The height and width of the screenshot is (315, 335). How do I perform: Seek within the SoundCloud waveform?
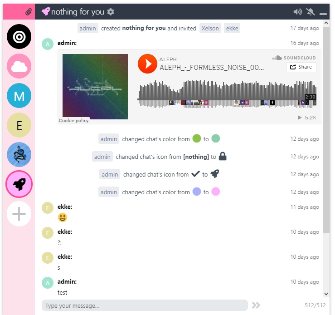tap(227, 94)
